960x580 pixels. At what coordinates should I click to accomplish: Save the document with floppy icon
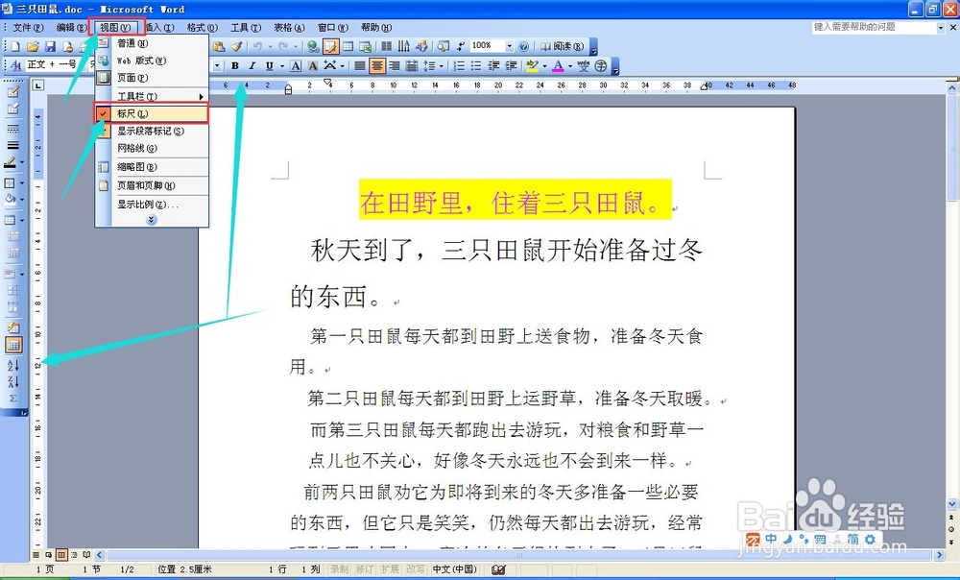coord(50,46)
